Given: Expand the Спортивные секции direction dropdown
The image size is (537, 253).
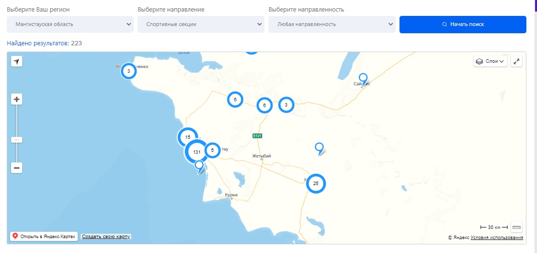Looking at the screenshot, I should 201,24.
